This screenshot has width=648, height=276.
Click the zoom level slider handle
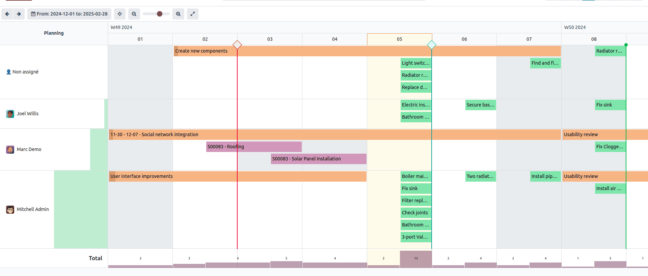tap(160, 14)
